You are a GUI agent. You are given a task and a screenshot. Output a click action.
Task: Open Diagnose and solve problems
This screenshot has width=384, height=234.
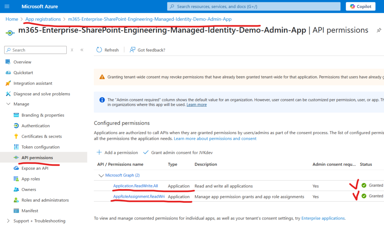click(42, 94)
